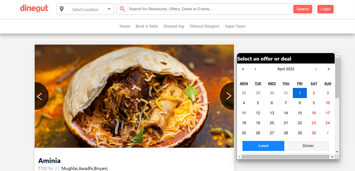Select April 1 in calendar

point(300,93)
